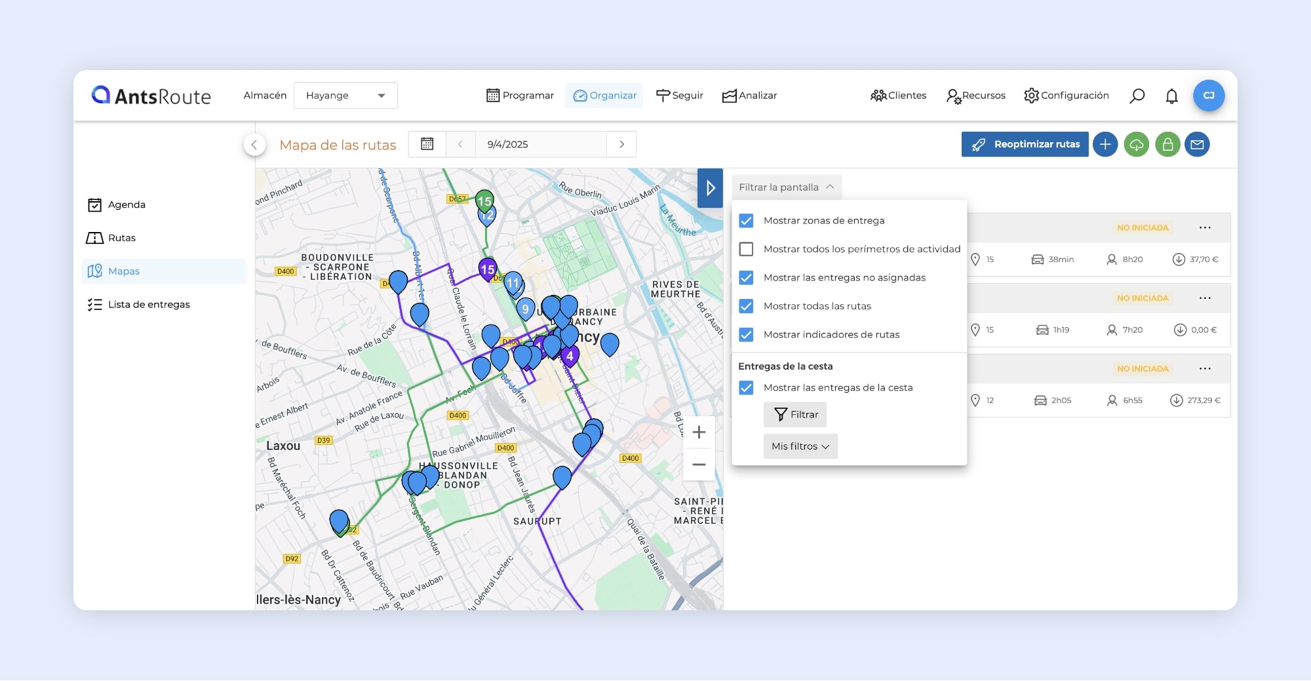Click the green lock routes icon
This screenshot has width=1311, height=681.
pyautogui.click(x=1167, y=144)
